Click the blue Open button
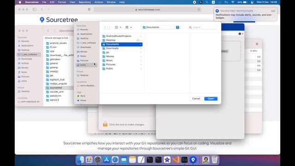The height and width of the screenshot is (166, 295). pos(211,99)
